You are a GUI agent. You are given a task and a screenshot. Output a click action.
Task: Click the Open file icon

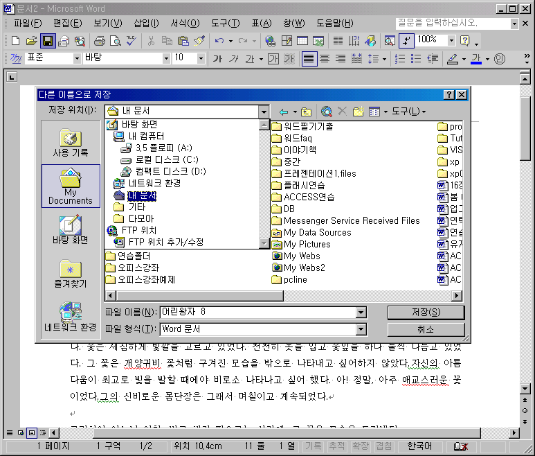(31, 41)
